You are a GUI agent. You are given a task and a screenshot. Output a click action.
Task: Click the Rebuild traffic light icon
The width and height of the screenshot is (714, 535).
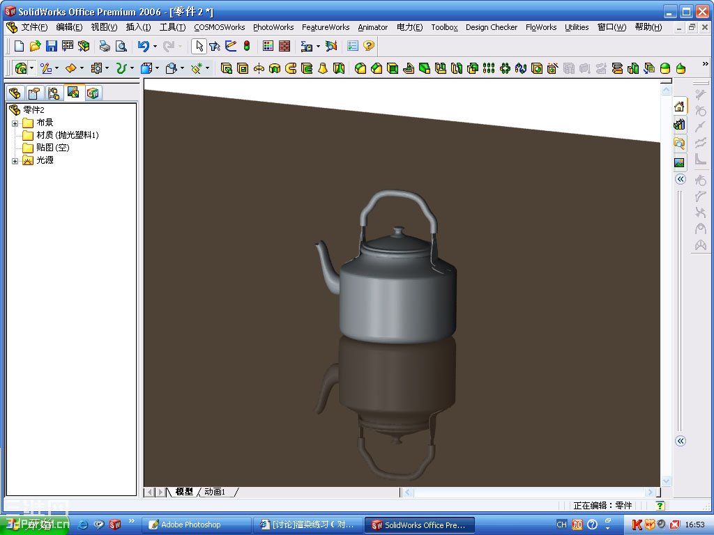[247, 46]
